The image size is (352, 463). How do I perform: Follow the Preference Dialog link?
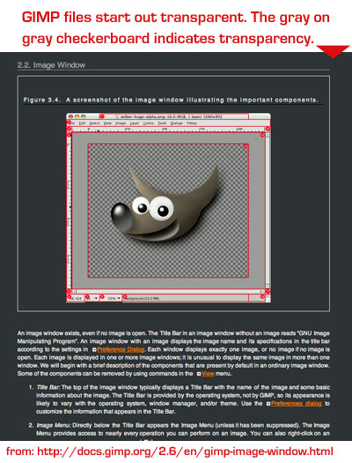(x=121, y=349)
